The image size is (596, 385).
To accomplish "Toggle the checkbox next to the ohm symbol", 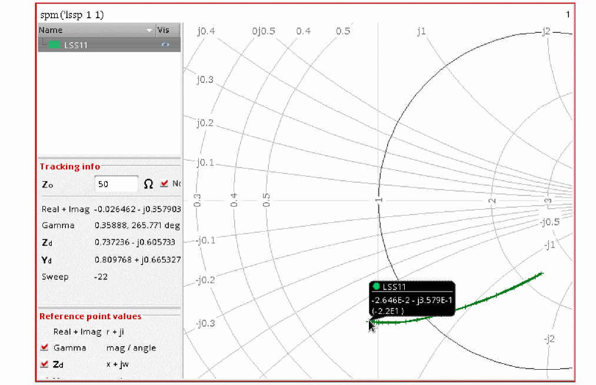I will click(x=164, y=183).
